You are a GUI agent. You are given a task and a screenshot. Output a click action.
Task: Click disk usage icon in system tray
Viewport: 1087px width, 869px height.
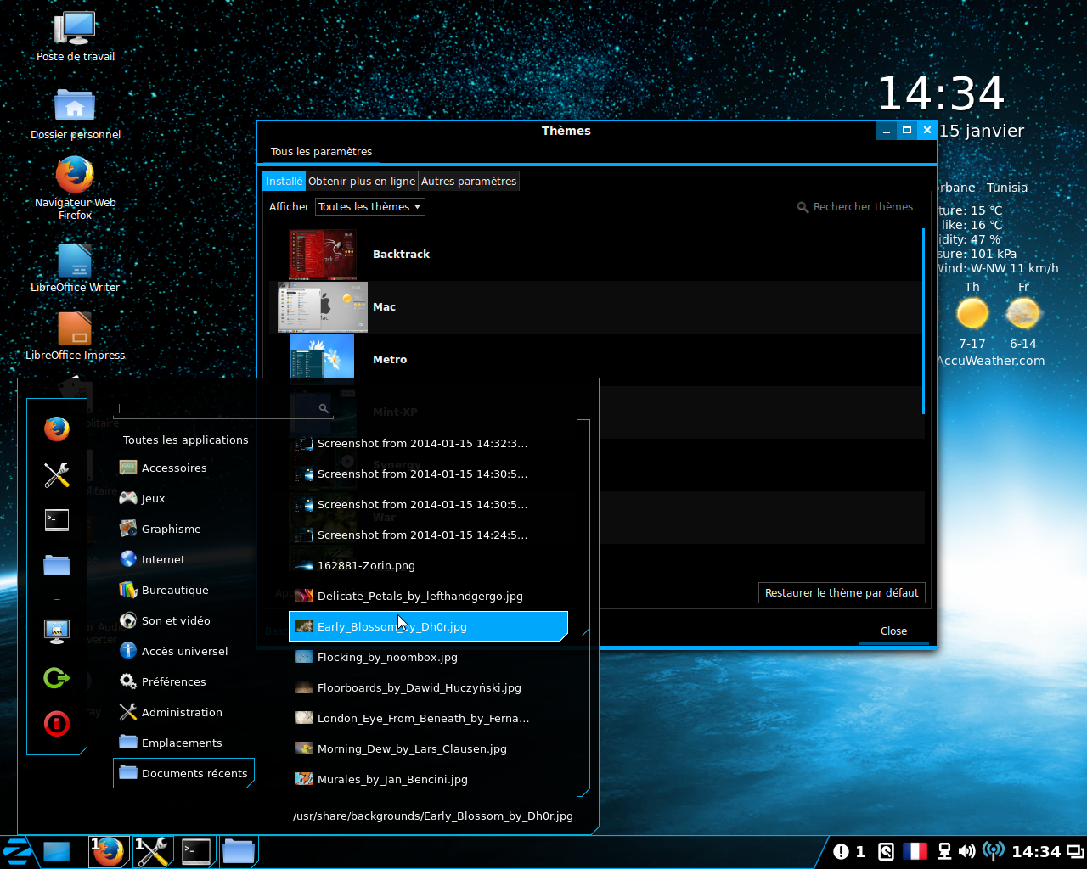(886, 852)
